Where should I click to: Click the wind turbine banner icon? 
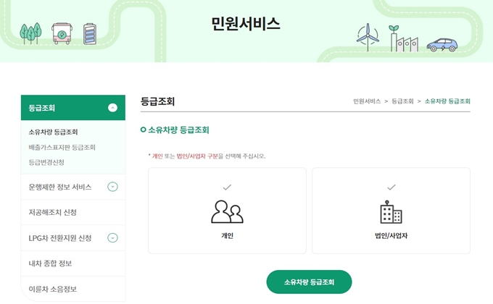pos(368,37)
